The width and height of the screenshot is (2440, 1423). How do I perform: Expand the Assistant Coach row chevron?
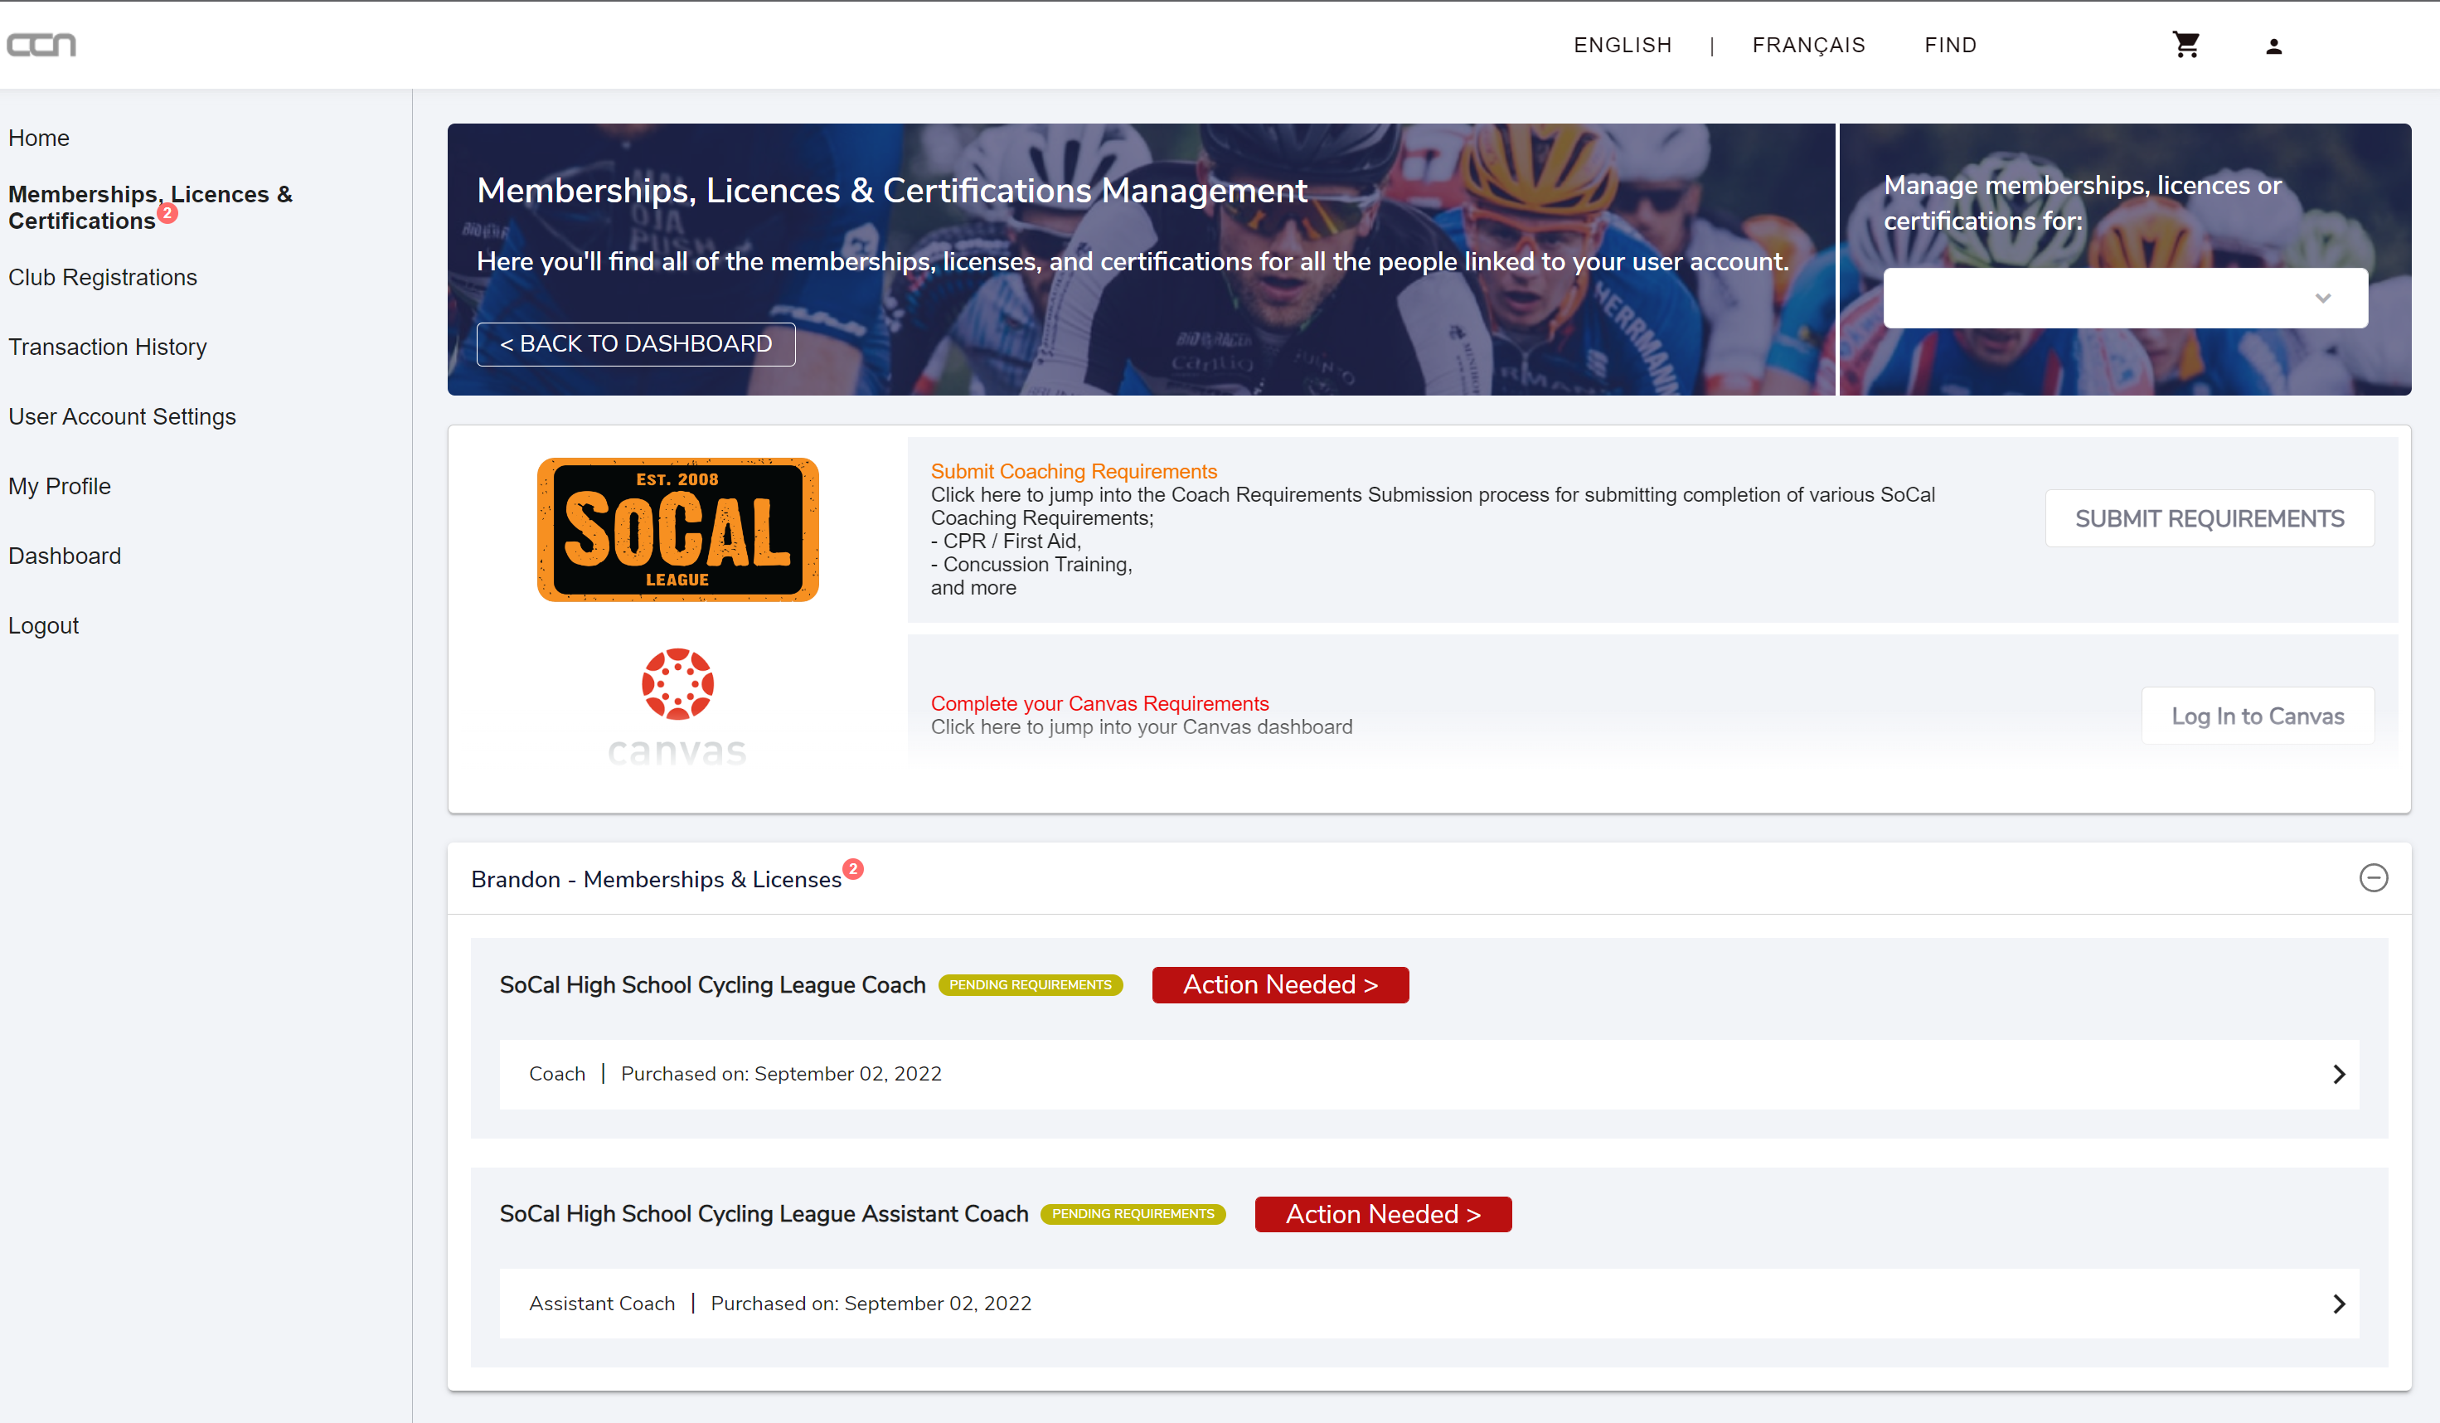(2338, 1303)
